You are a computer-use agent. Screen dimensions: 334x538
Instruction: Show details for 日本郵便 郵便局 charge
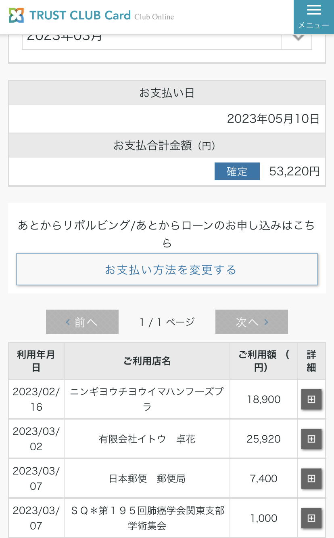[311, 479]
